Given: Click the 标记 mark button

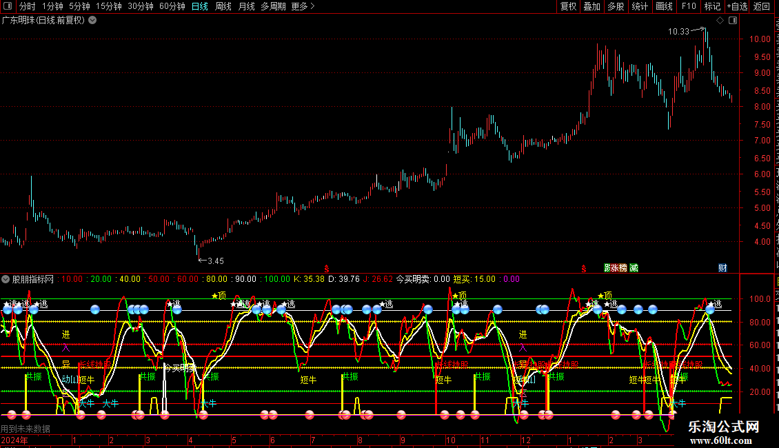Looking at the screenshot, I should pos(712,6).
